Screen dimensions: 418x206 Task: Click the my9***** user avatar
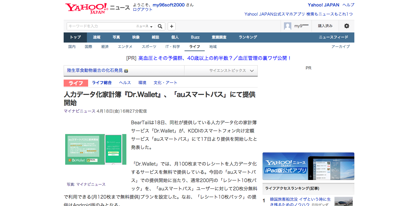[x=288, y=26]
